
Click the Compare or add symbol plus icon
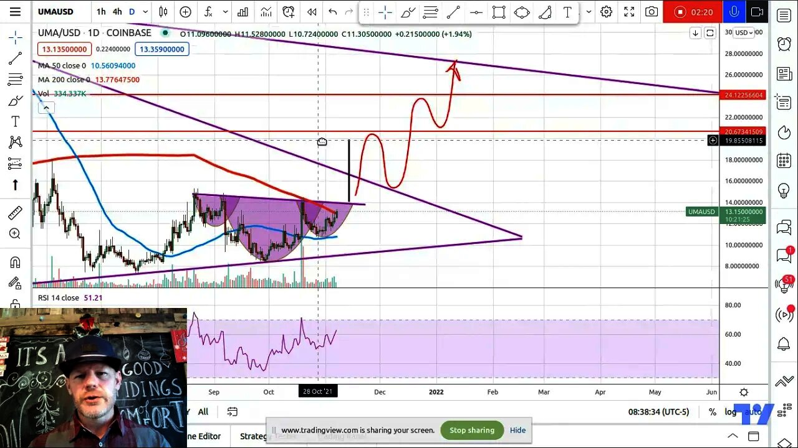point(185,11)
